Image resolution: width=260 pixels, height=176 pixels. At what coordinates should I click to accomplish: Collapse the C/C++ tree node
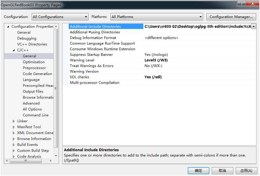pos(14,50)
